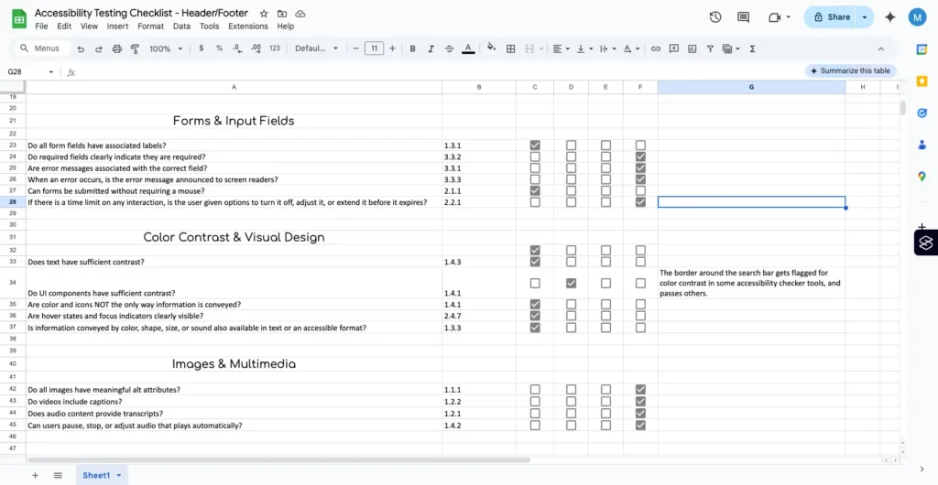Open the Data menu
This screenshot has width=938, height=485.
[181, 27]
